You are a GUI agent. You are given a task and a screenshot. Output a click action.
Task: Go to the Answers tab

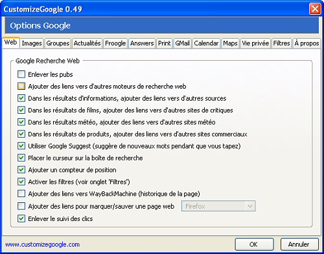tap(142, 43)
